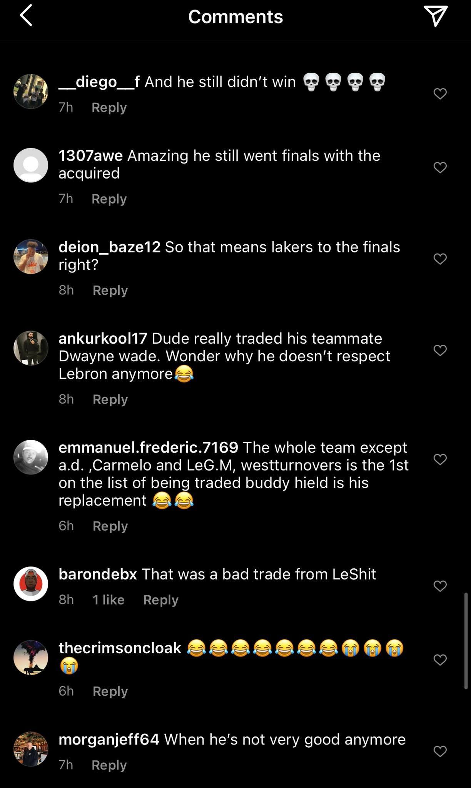Reply to barondebx's comment
The height and width of the screenshot is (788, 471).
point(161,599)
